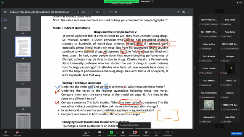Open the View Options dropdown
Screen dimensions: 244x137
[x=146, y=2]
